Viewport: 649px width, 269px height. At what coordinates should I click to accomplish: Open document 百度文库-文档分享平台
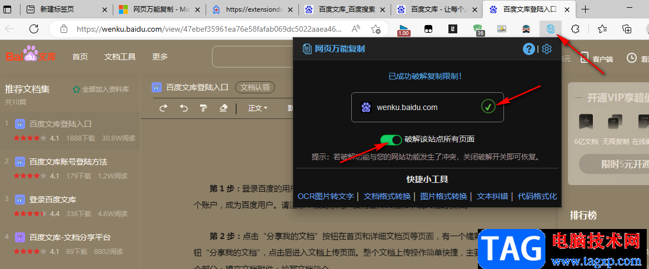(70, 237)
